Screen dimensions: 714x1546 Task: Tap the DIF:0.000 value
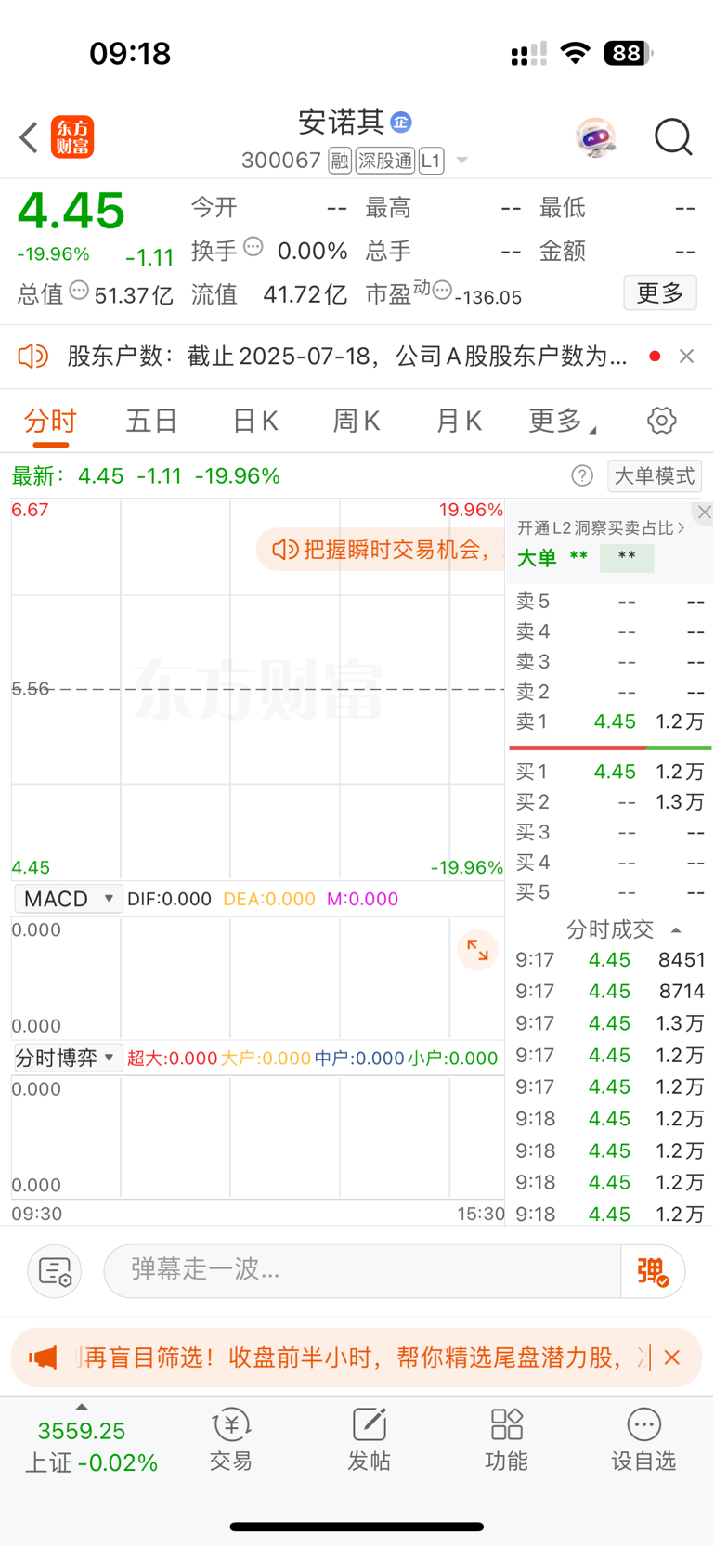pos(169,899)
